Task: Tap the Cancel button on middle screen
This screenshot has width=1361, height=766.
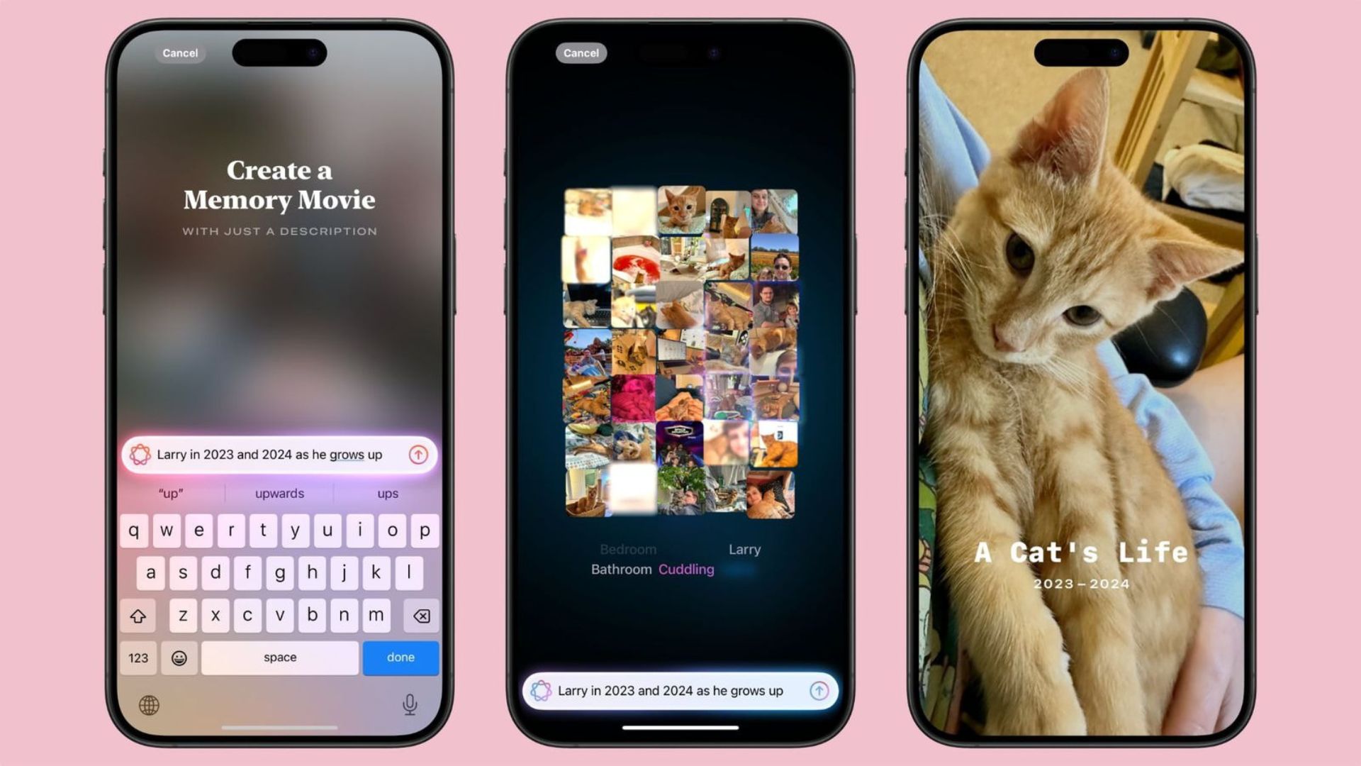Action: [x=581, y=52]
